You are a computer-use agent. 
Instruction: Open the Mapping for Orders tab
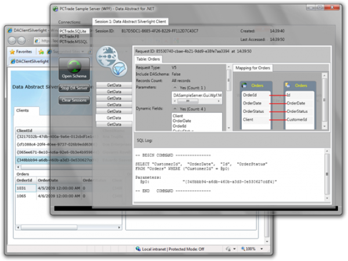click(252, 68)
